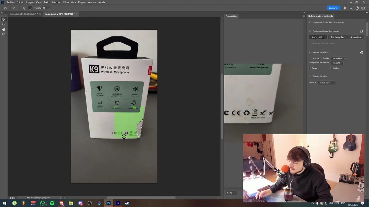Enable the Escala checkbox
Image resolution: width=369 pixels, height=207 pixels.
point(310,68)
